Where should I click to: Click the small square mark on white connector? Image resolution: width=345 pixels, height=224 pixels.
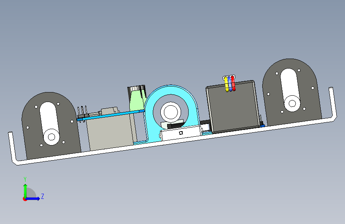181,132
